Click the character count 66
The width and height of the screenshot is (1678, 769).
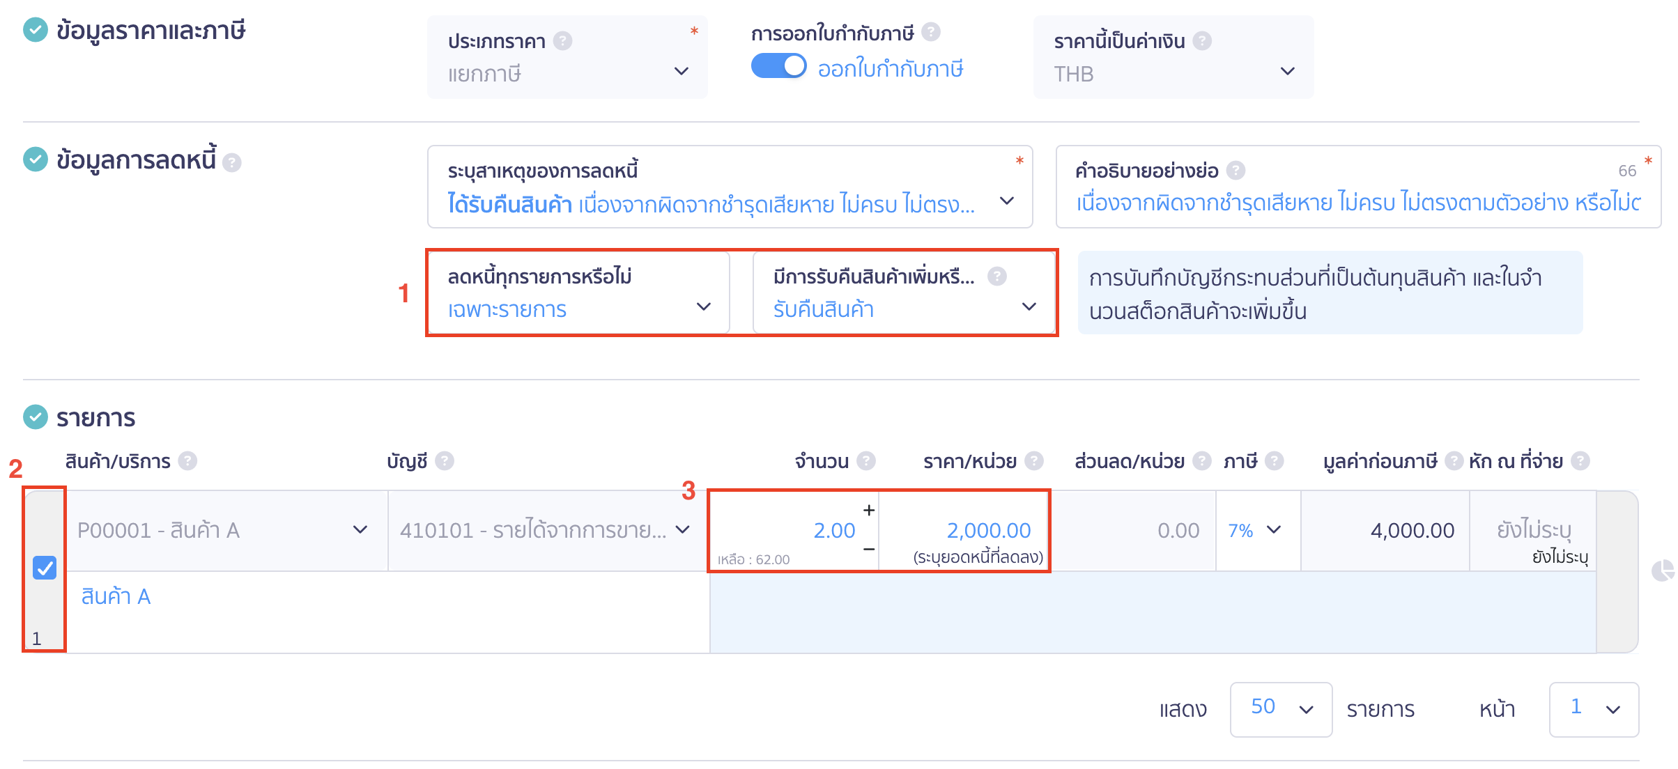(x=1627, y=171)
